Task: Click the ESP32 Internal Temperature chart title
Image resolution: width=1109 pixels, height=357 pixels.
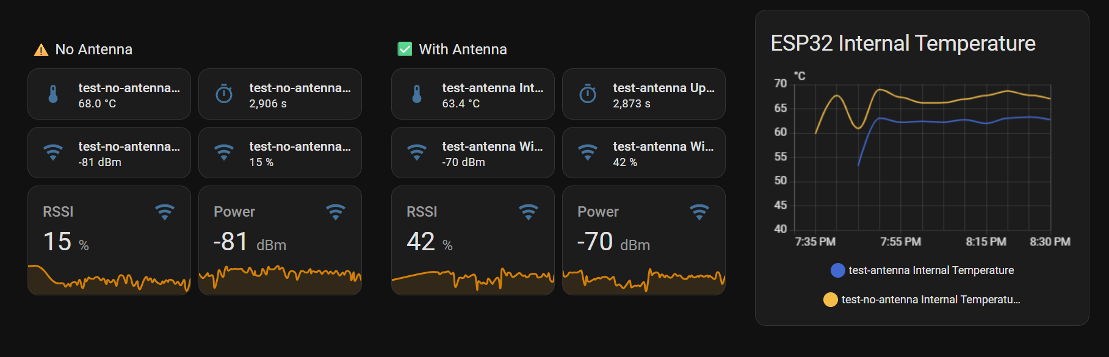Action: 903,43
